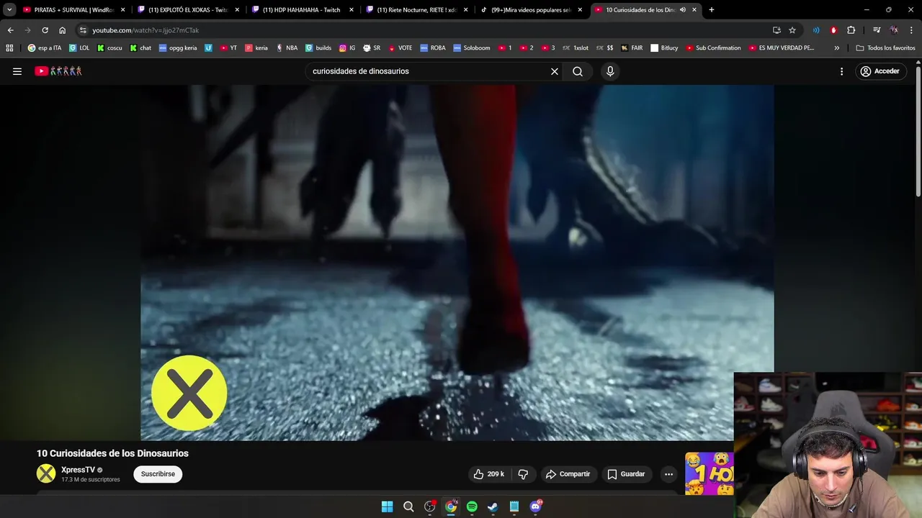Viewport: 922px width, 518px height.
Task: Open the Bitlucy bookmark
Action: click(x=664, y=48)
